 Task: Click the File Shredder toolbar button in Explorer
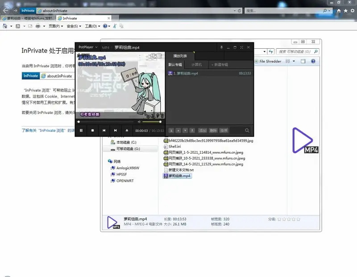(268, 61)
